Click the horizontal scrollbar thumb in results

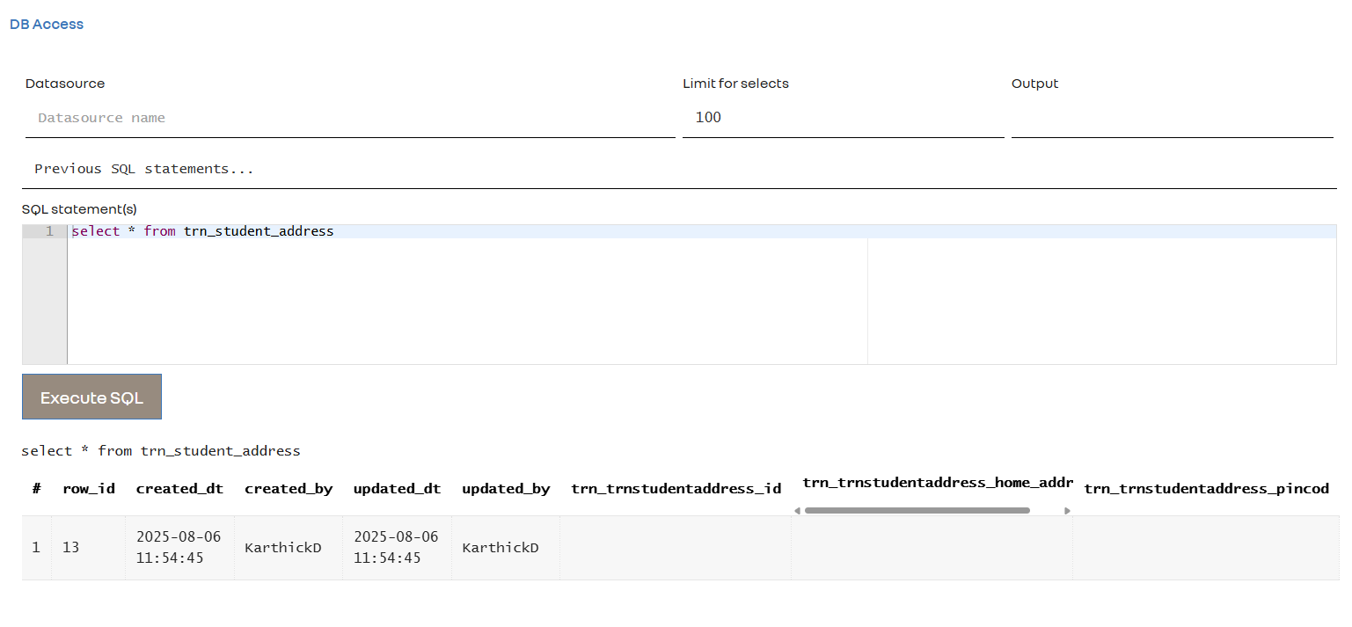[x=917, y=511]
